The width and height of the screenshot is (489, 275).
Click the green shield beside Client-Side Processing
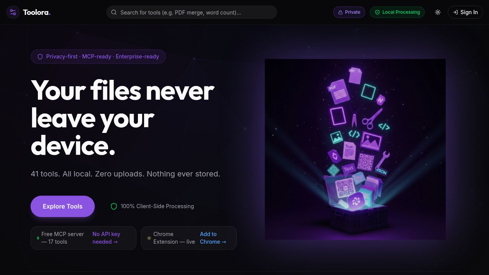point(113,206)
